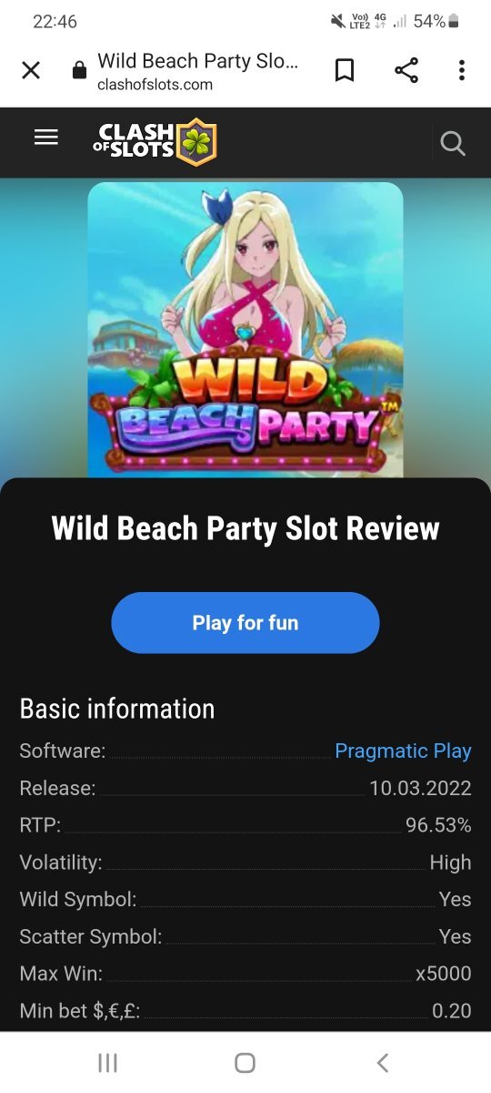This screenshot has width=491, height=1093.
Task: Click the Play for fun button
Action: [245, 623]
